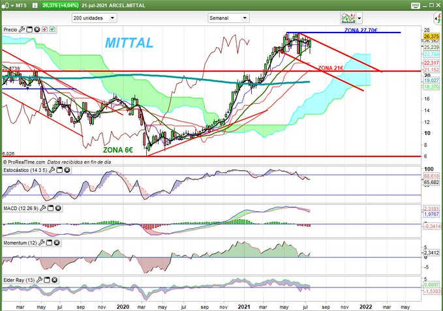Open Elder Ray settings wrench icon
The image size is (443, 311).
(39, 280)
